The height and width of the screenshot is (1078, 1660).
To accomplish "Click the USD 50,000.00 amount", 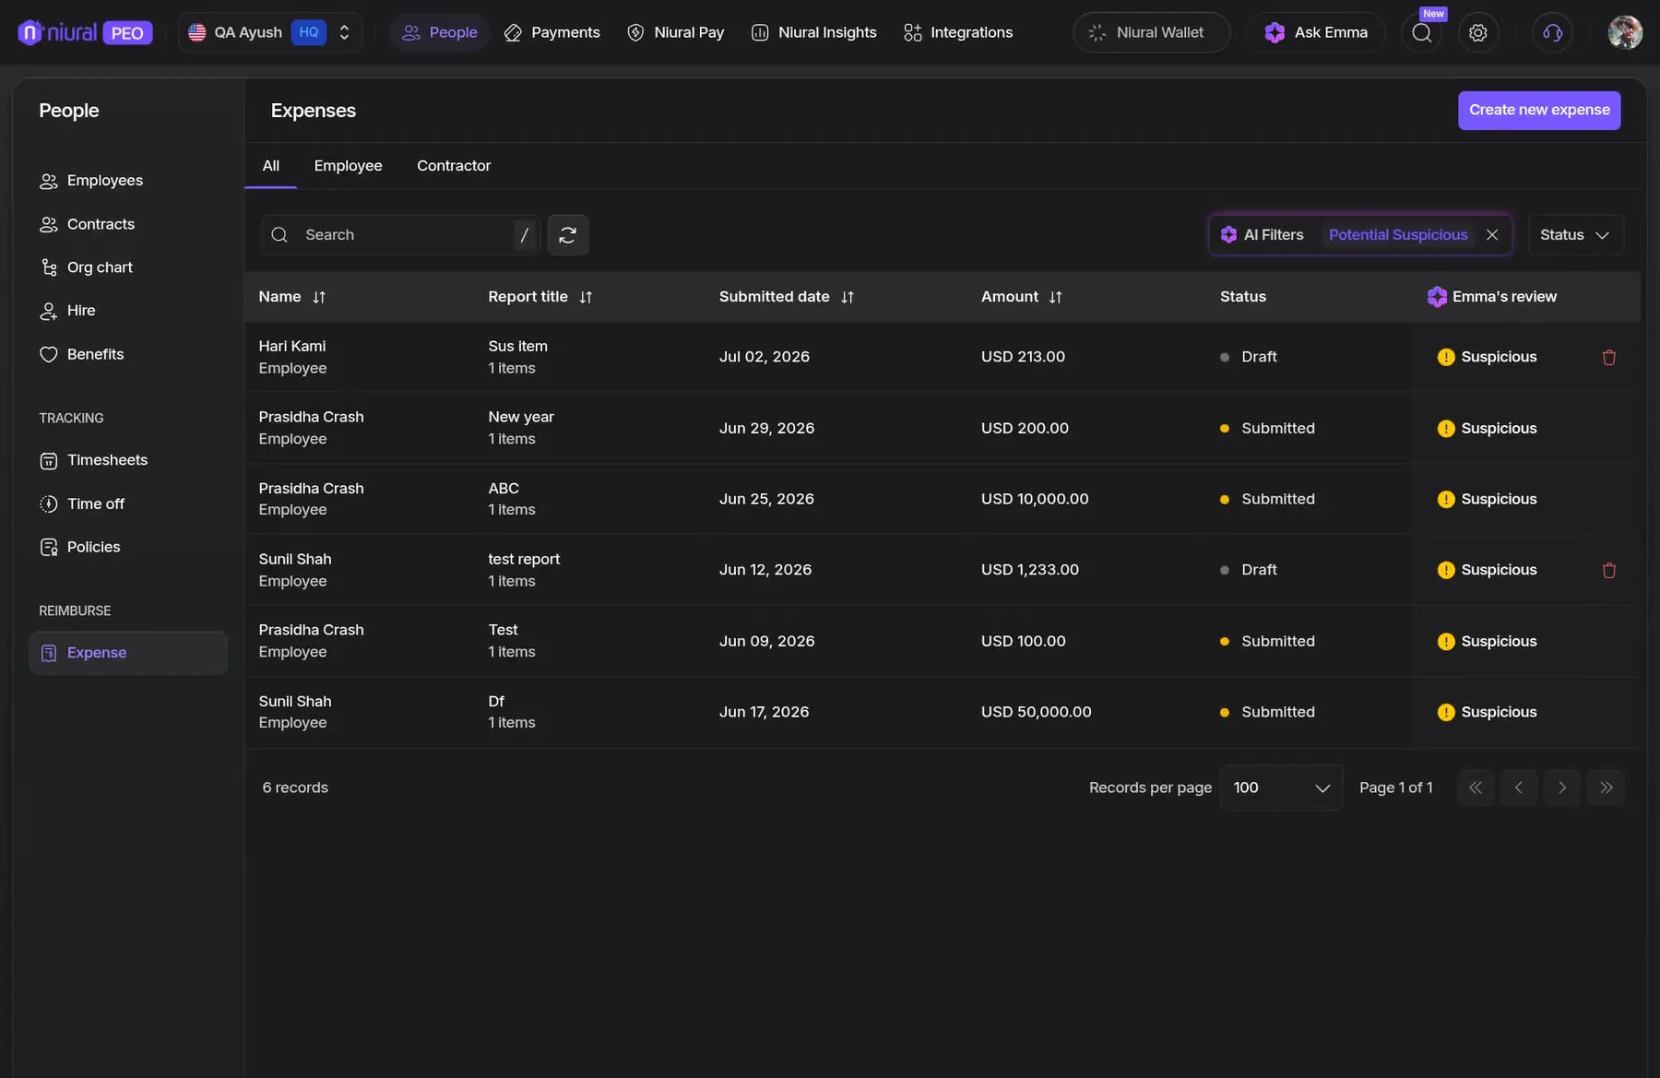I will [1036, 712].
